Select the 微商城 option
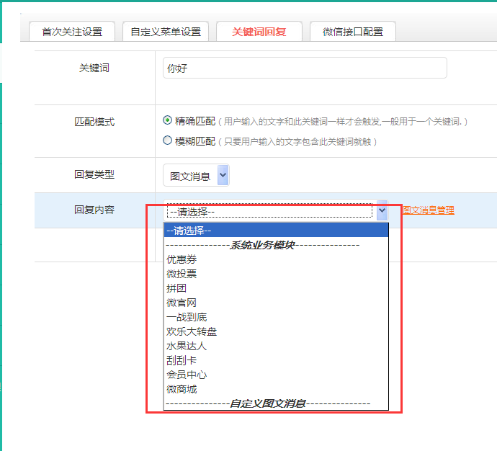 pyautogui.click(x=182, y=389)
